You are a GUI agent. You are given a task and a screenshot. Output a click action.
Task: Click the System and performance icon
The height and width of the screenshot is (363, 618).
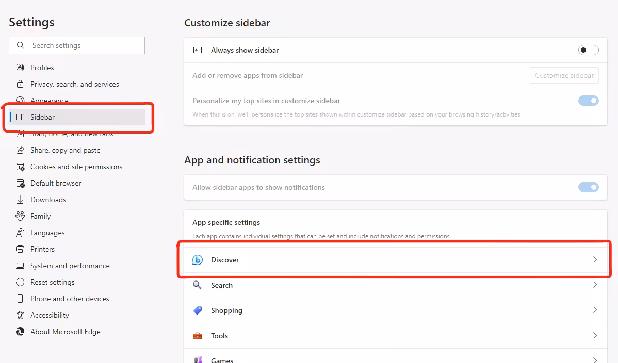(20, 266)
